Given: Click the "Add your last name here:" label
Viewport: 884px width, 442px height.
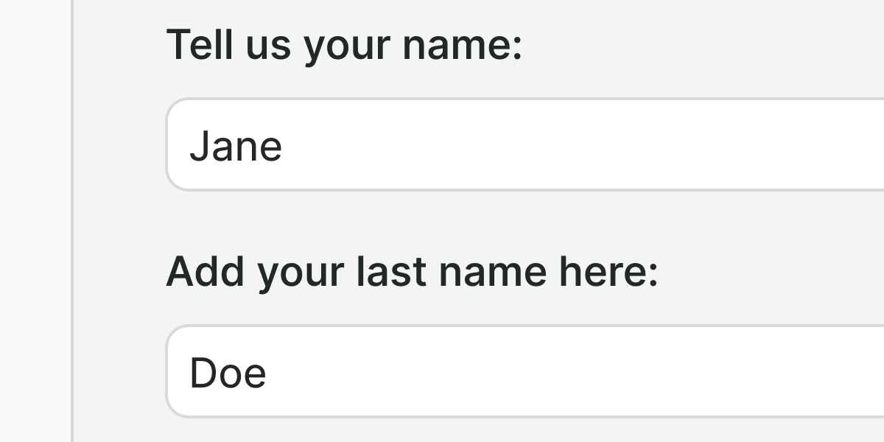Looking at the screenshot, I should [411, 273].
